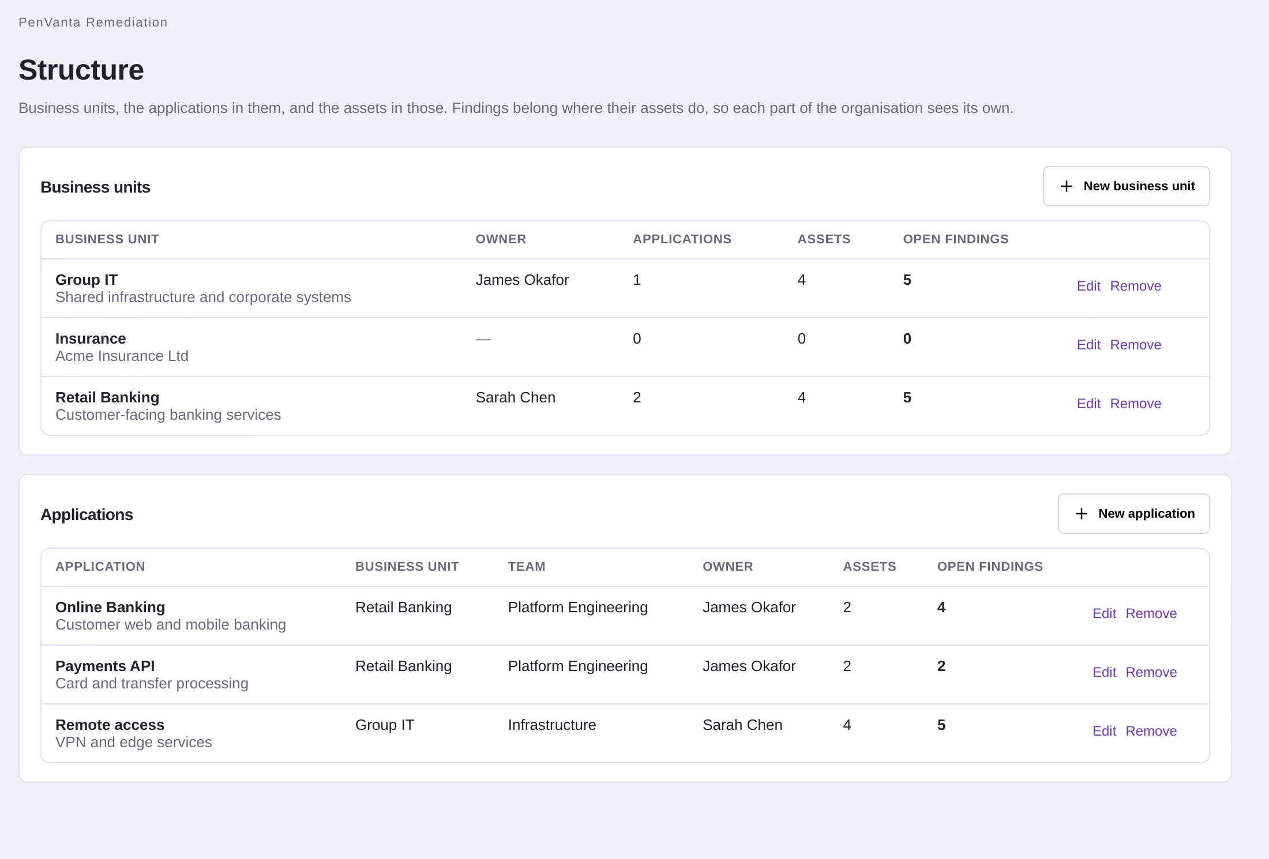Image resolution: width=1269 pixels, height=859 pixels.
Task: Click the Business units section heading
Action: click(95, 187)
